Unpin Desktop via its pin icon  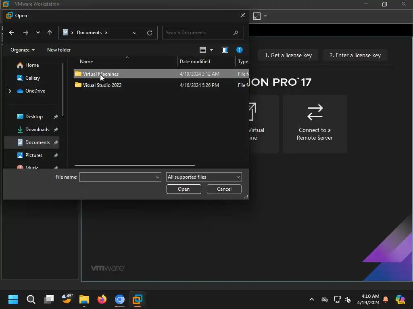[x=56, y=117]
